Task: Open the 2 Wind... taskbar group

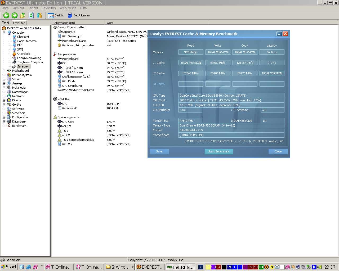Action: click(120, 267)
